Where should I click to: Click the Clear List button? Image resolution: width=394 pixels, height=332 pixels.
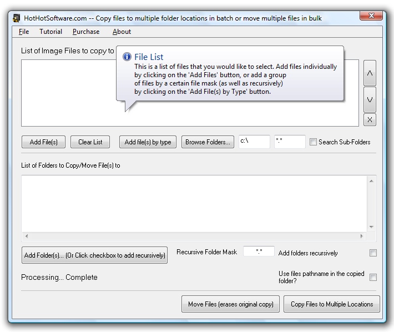90,142
